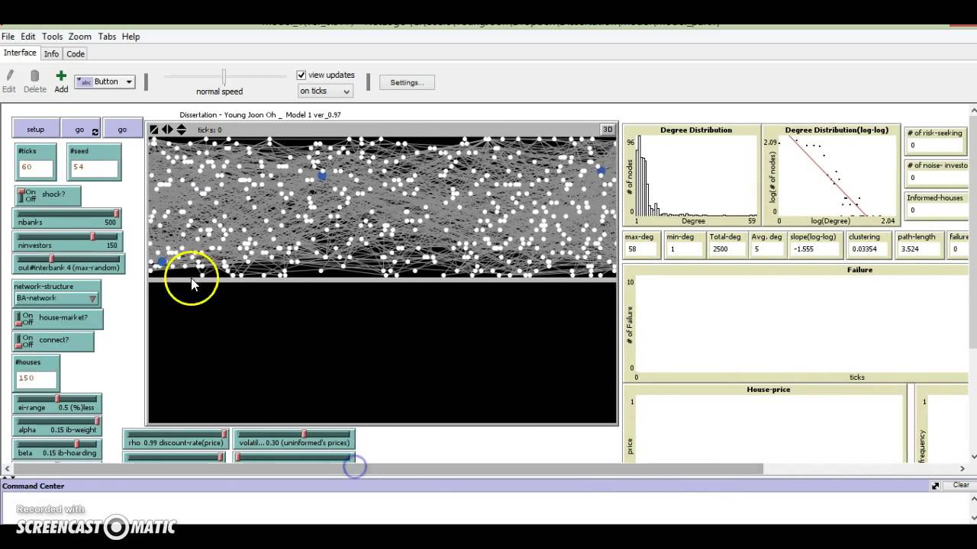
Task: Click the forever-loop go button
Action: pyautogui.click(x=79, y=130)
